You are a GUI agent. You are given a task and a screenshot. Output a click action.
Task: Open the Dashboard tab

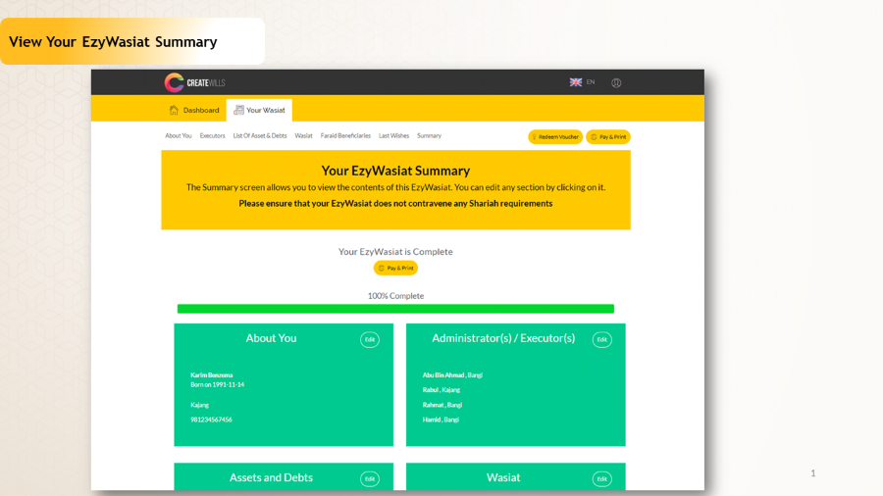(194, 110)
